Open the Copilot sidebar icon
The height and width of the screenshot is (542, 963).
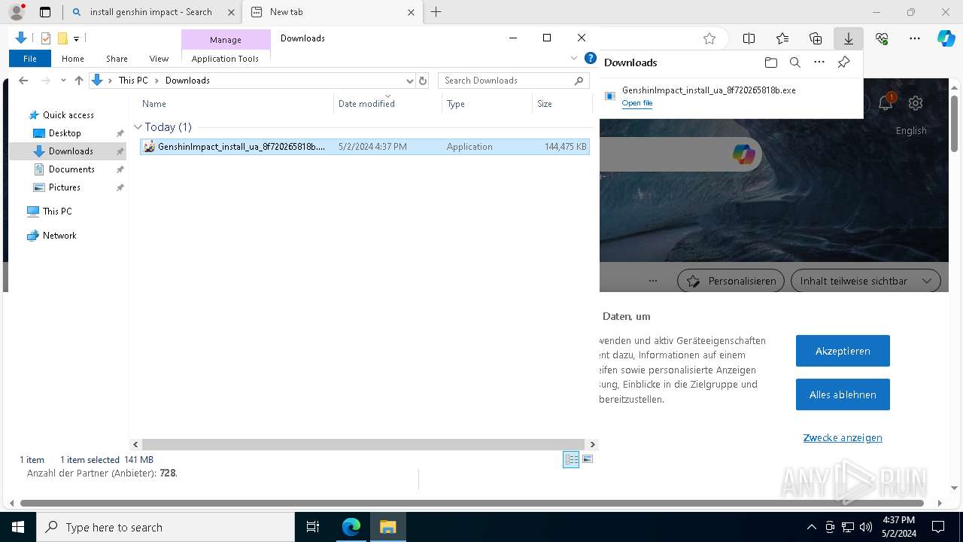click(946, 38)
